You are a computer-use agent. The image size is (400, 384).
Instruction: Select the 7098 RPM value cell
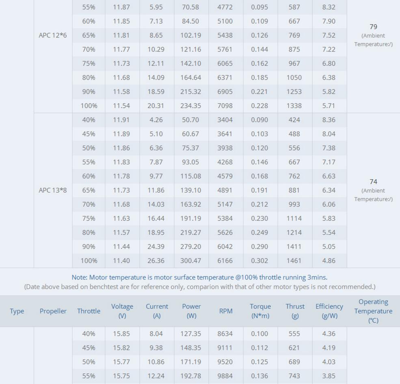tap(225, 106)
